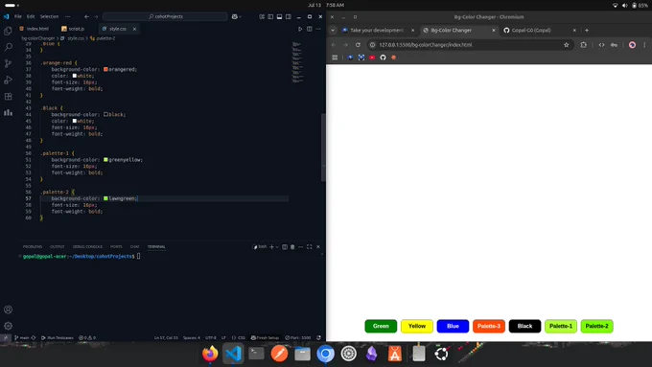Open the GitHub bookmark icon
Viewport: 652px width, 367px height.
coord(383,57)
